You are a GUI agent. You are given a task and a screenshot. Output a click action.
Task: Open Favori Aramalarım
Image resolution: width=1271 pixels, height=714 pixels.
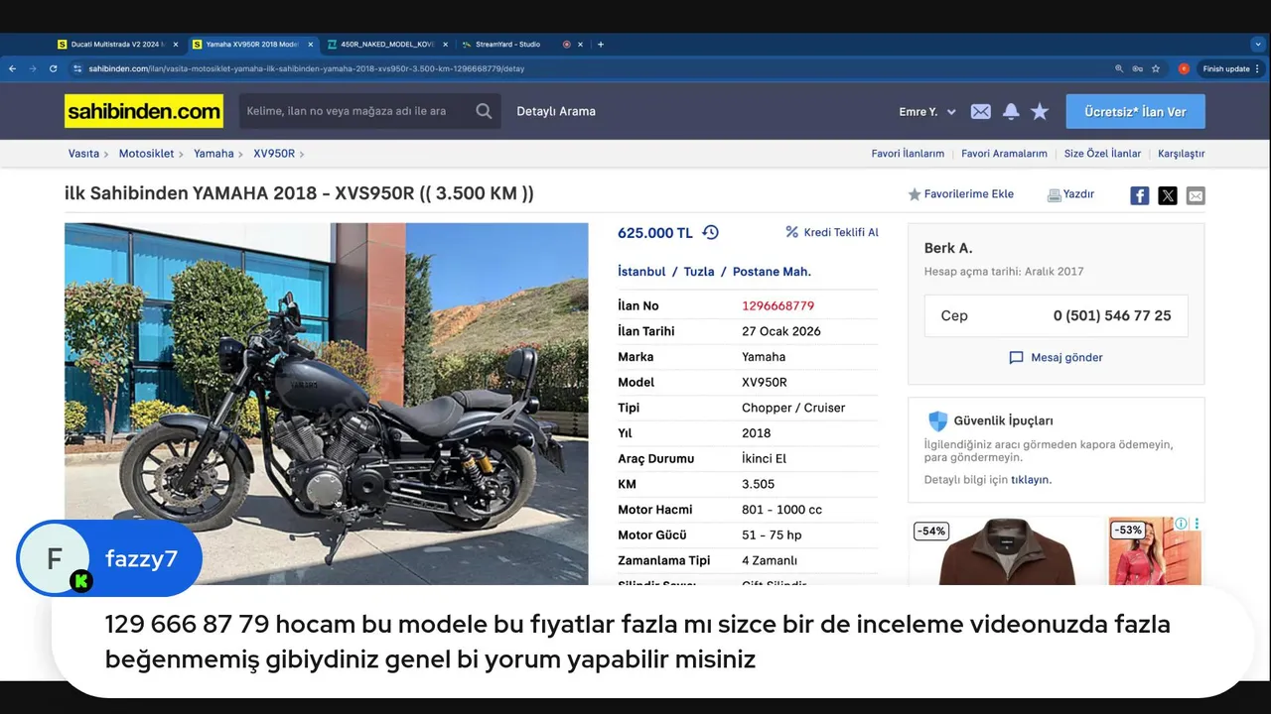[1004, 154]
